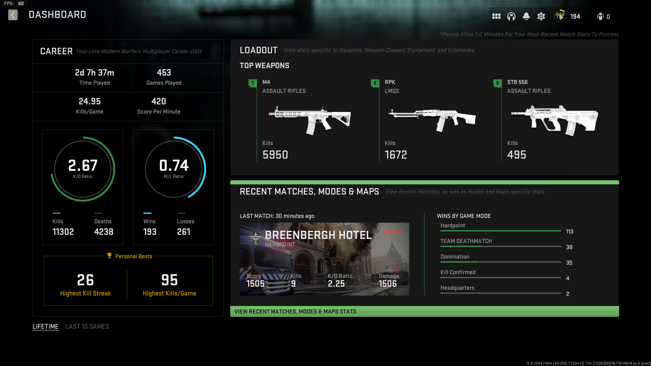Screen dimensions: 651x366
Task: Select the M4 weapon image
Action: tap(310, 120)
